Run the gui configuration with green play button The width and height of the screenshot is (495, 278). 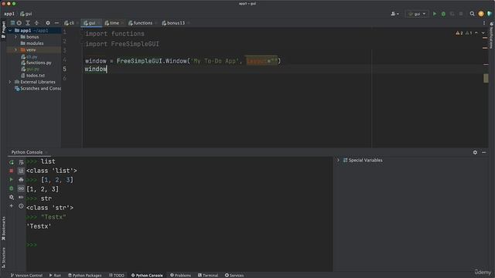(x=435, y=14)
